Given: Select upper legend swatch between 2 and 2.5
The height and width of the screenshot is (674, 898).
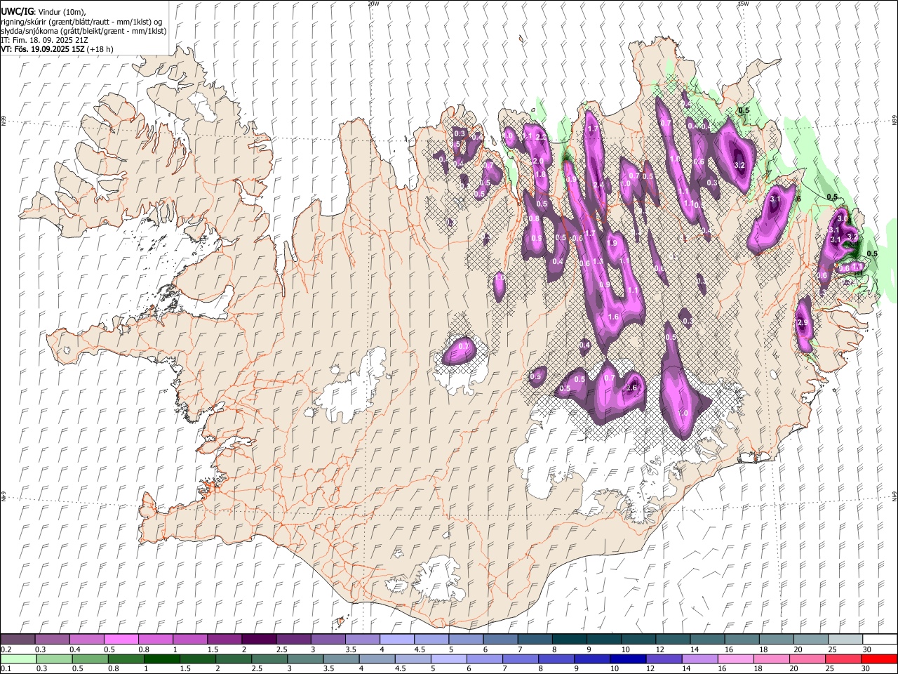Looking at the screenshot, I should 258,639.
